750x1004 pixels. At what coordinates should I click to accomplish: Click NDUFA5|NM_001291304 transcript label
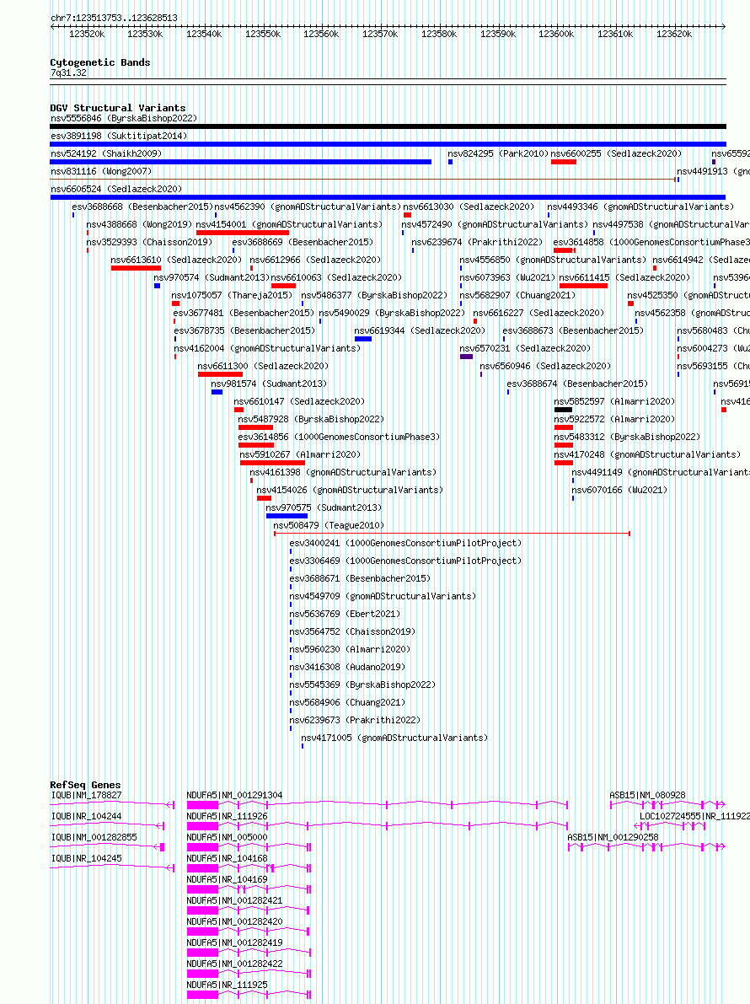click(235, 796)
